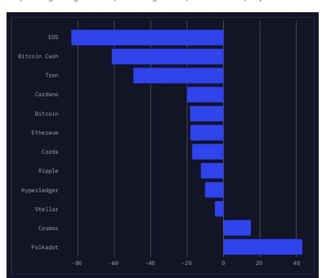Click the "Bitcoin Cash" label text
Image resolution: width=323 pixels, height=278 pixels.
(x=38, y=56)
